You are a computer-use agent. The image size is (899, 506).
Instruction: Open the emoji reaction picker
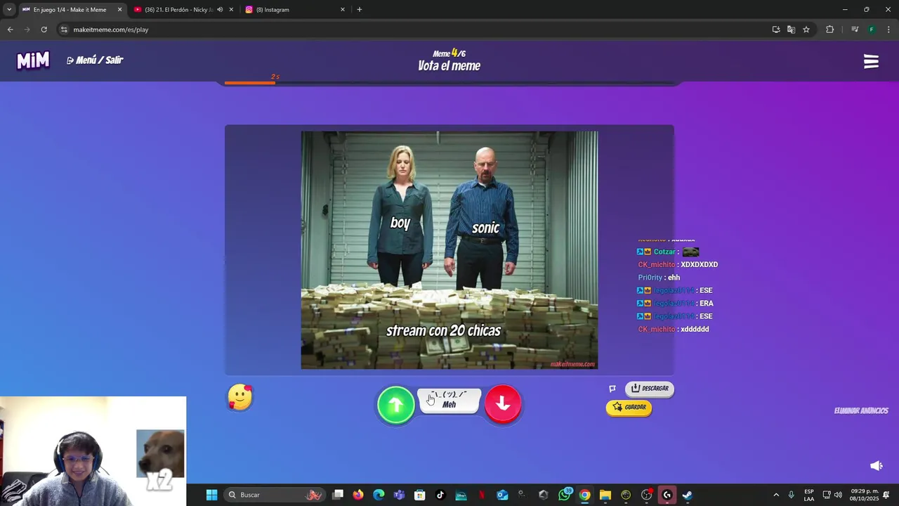pyautogui.click(x=240, y=397)
